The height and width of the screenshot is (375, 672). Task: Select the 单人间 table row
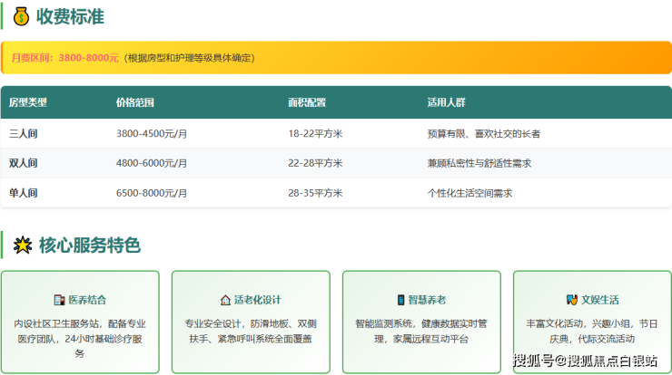point(336,193)
